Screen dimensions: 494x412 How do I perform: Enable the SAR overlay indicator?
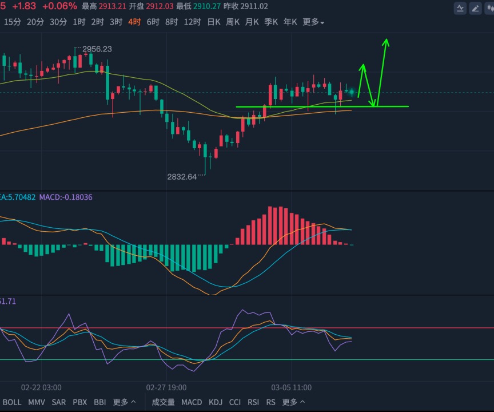tap(58, 402)
